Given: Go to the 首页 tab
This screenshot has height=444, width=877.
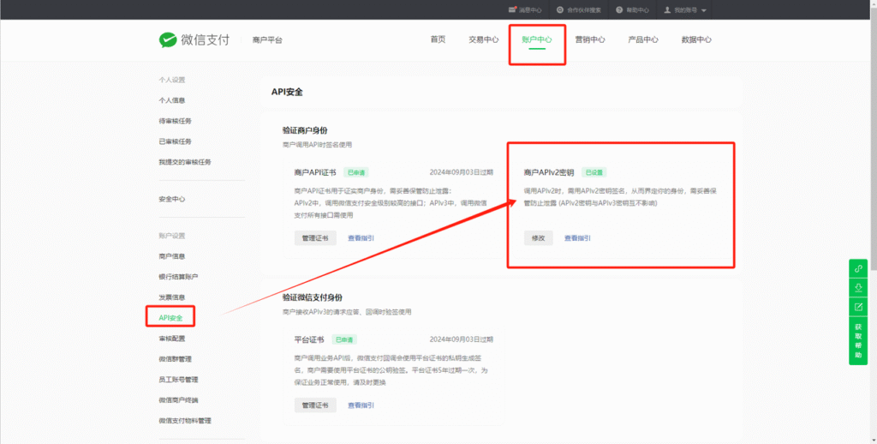Looking at the screenshot, I should [x=438, y=39].
